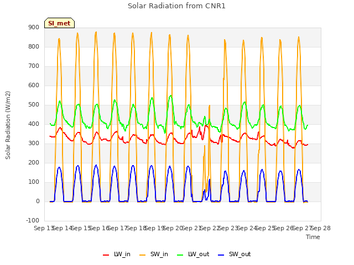Click the 700 y-axis tick label
The height and width of the screenshot is (265, 354).
[34, 66]
